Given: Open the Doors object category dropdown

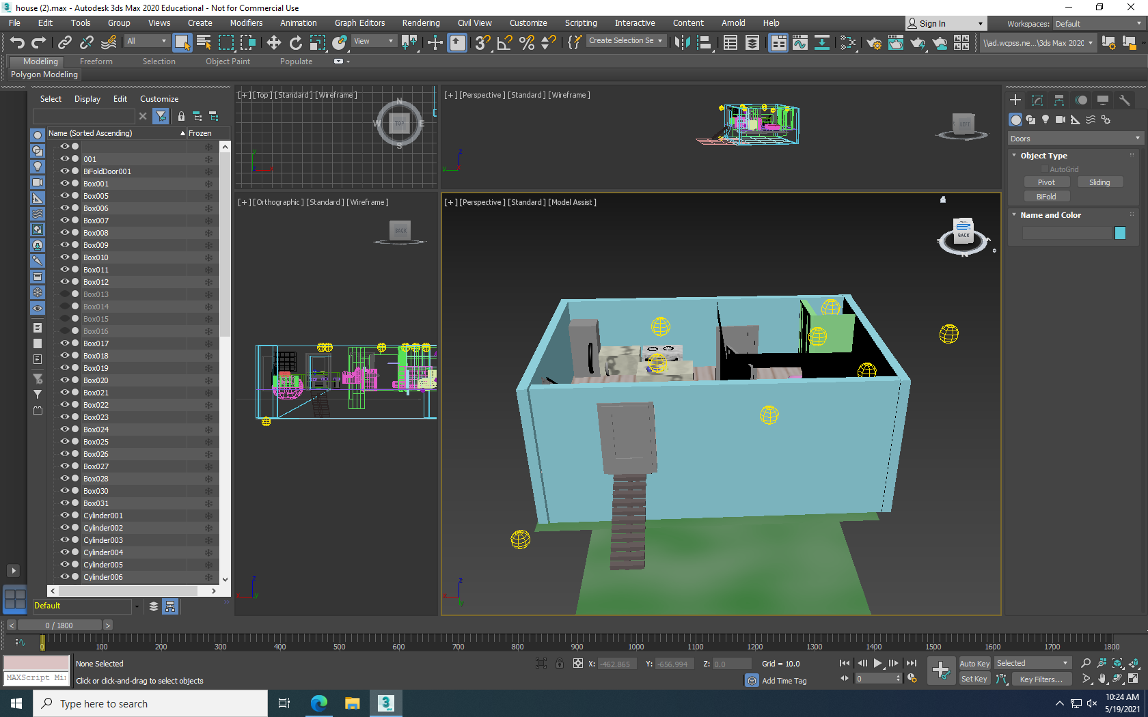Looking at the screenshot, I should [1075, 139].
